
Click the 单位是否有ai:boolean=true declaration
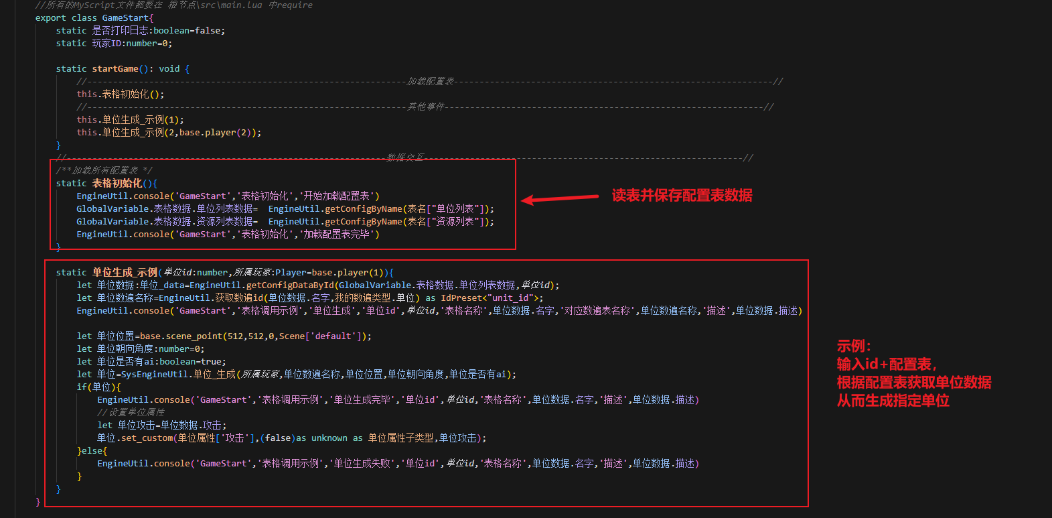coord(151,362)
